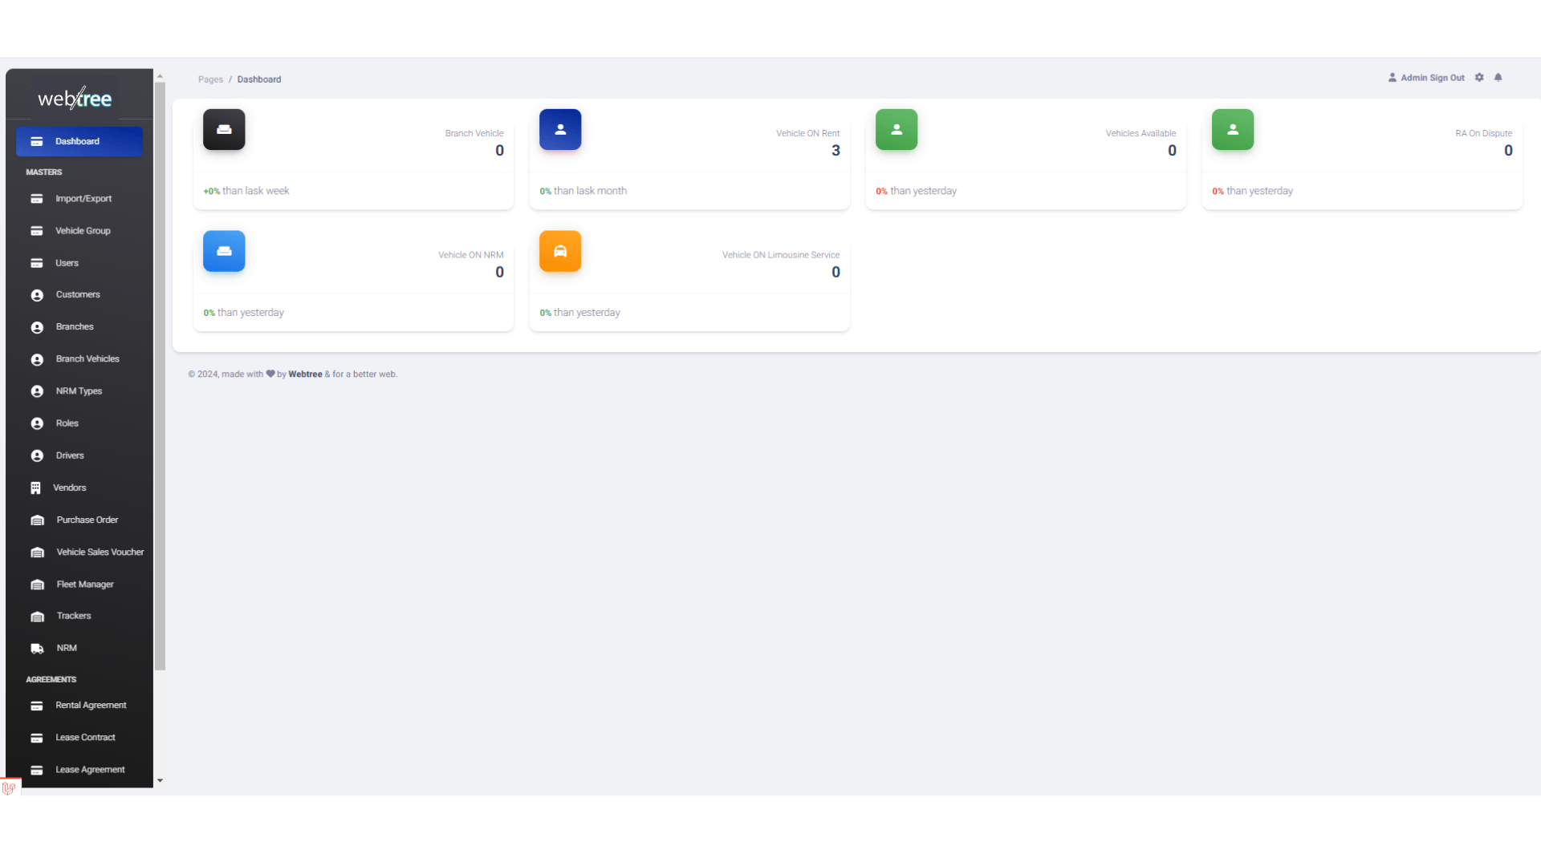
Task: Toggle the NRM Types sidebar option
Action: click(79, 391)
